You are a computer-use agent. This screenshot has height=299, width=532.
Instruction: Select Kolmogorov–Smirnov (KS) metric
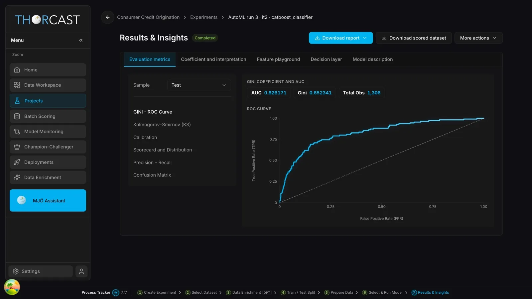click(x=162, y=125)
